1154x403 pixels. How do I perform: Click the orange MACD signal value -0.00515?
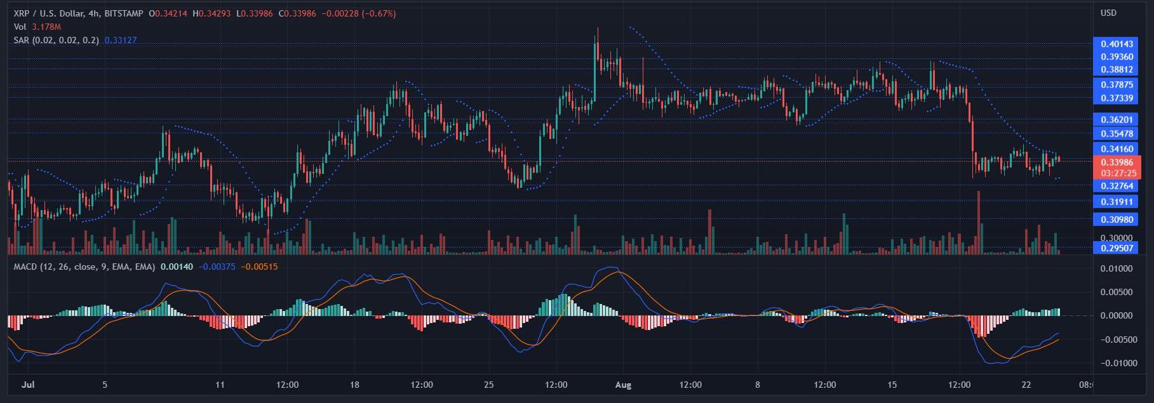click(260, 267)
